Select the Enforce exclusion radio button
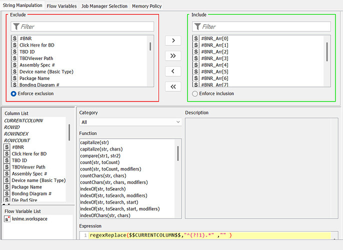This screenshot has height=250, width=343. pos(13,93)
